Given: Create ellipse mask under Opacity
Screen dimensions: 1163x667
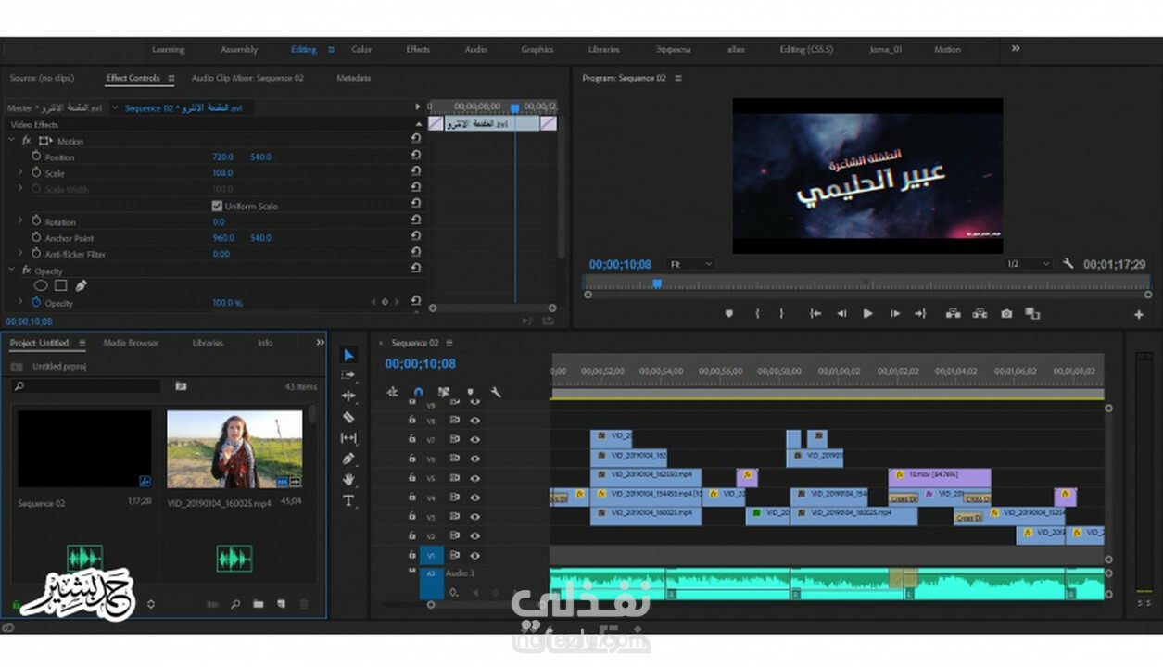Looking at the screenshot, I should click(x=41, y=285).
